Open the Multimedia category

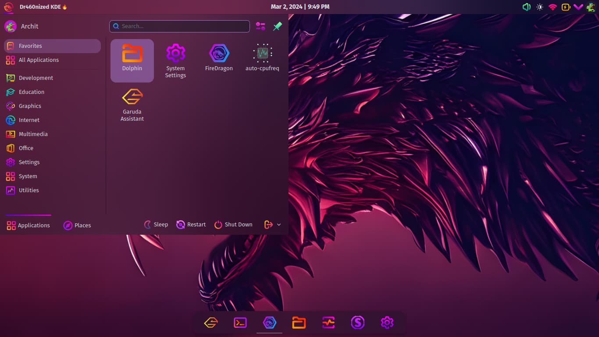(x=53, y=134)
